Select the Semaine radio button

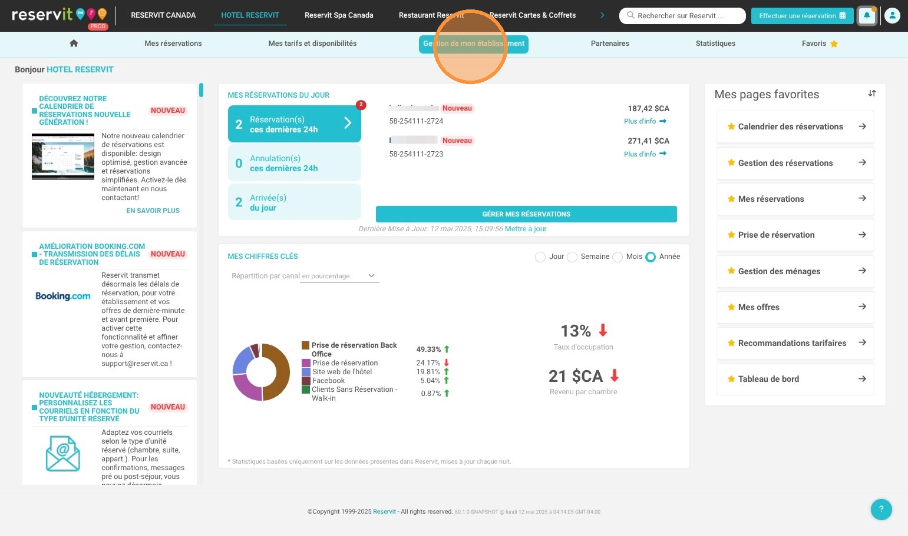[572, 257]
